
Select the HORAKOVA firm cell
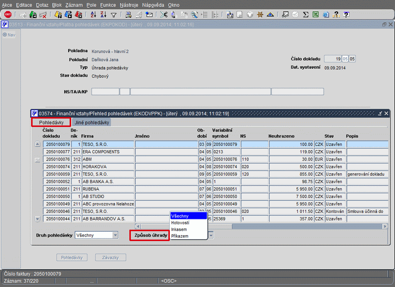pos(108,167)
